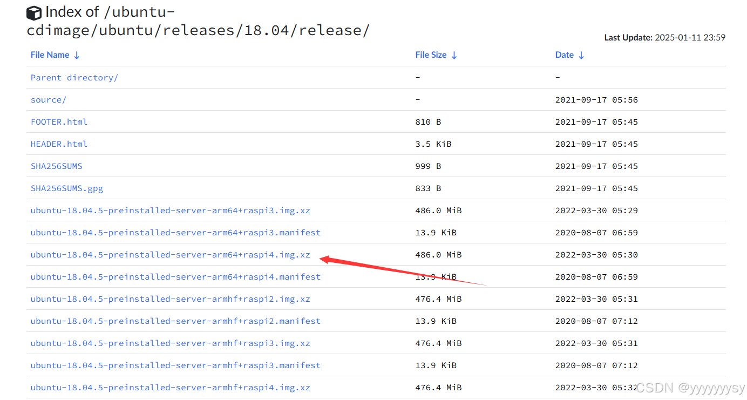Download armhf+raspi2.img.xz server image

[x=171, y=299]
